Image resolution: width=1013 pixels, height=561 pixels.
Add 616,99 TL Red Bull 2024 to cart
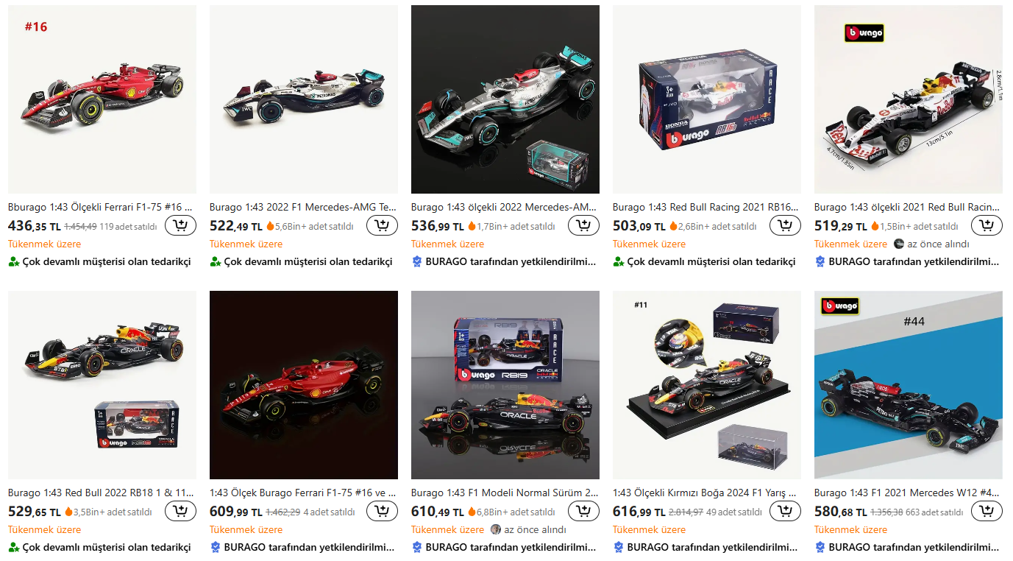785,511
